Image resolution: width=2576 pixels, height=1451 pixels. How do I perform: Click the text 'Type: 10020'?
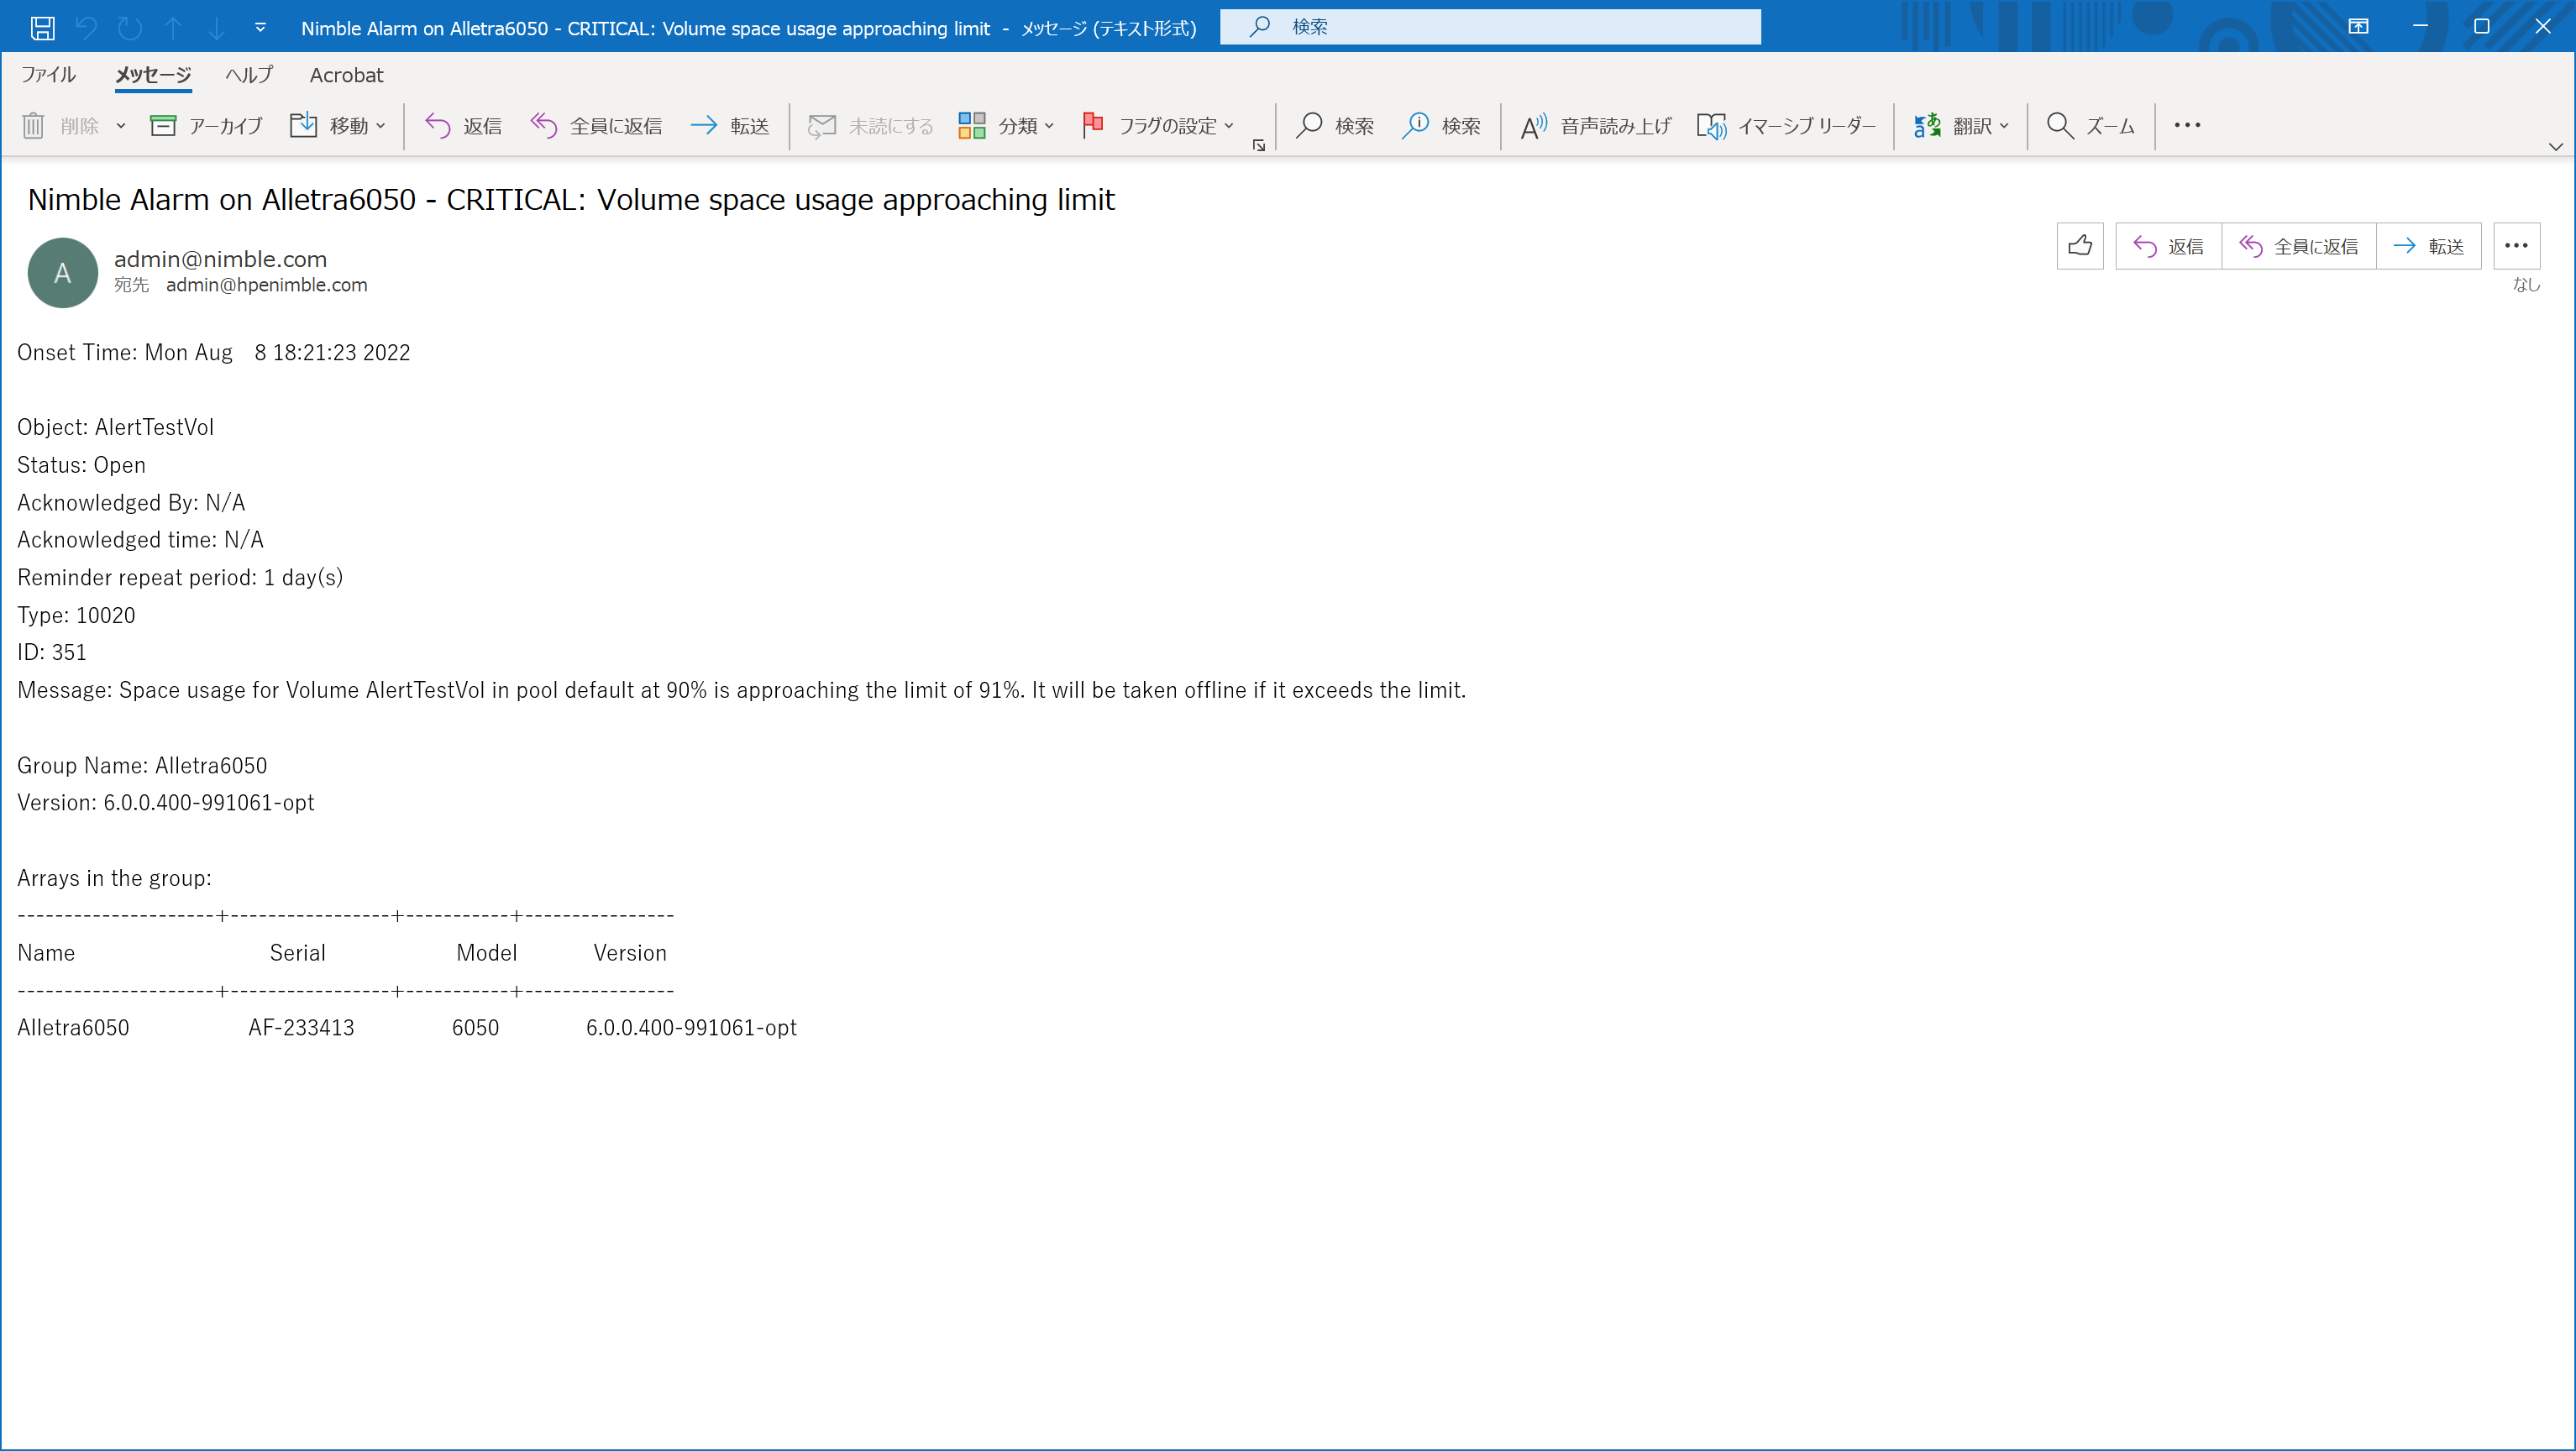(x=76, y=615)
